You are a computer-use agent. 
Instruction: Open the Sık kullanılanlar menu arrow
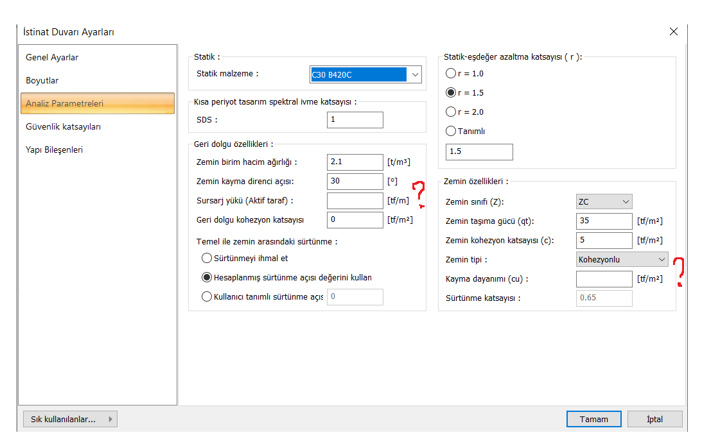click(110, 419)
